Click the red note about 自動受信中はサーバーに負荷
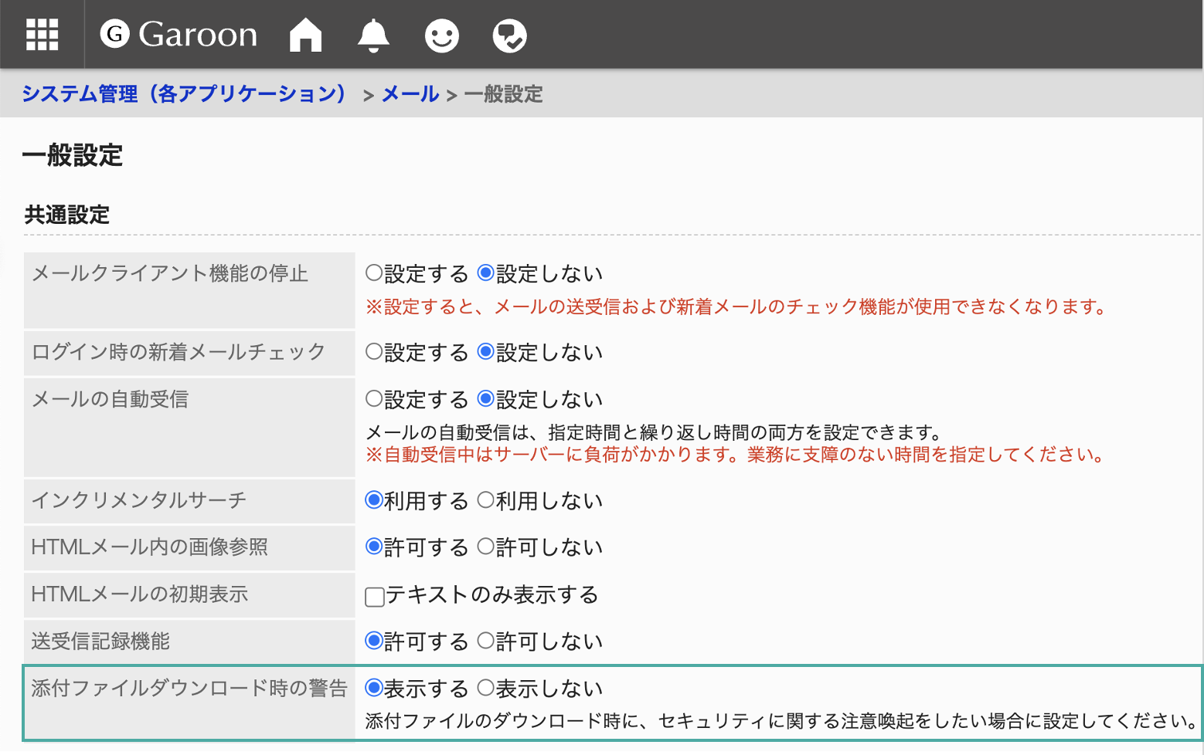 tap(736, 455)
